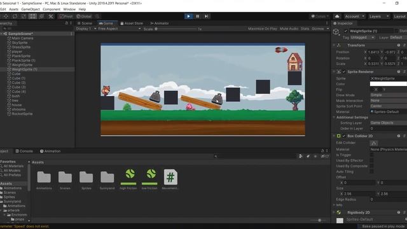This screenshot has width=407, height=229.
Task: Open the Layout dropdown
Action: [x=399, y=17]
